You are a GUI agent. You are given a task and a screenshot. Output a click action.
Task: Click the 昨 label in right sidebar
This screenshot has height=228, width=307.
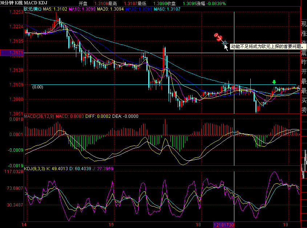pos(304,62)
